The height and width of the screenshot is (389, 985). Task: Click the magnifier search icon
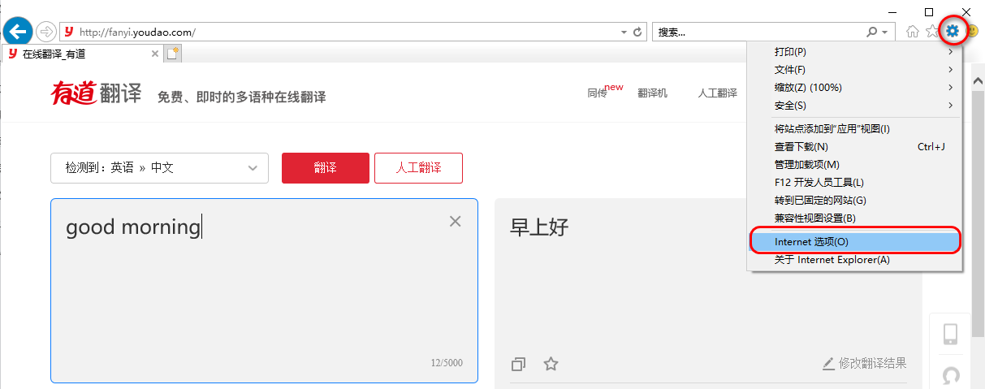[x=872, y=32]
